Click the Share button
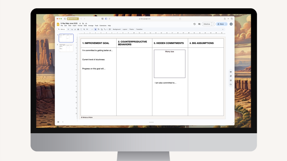The height and width of the screenshot is (161, 287). point(221,24)
